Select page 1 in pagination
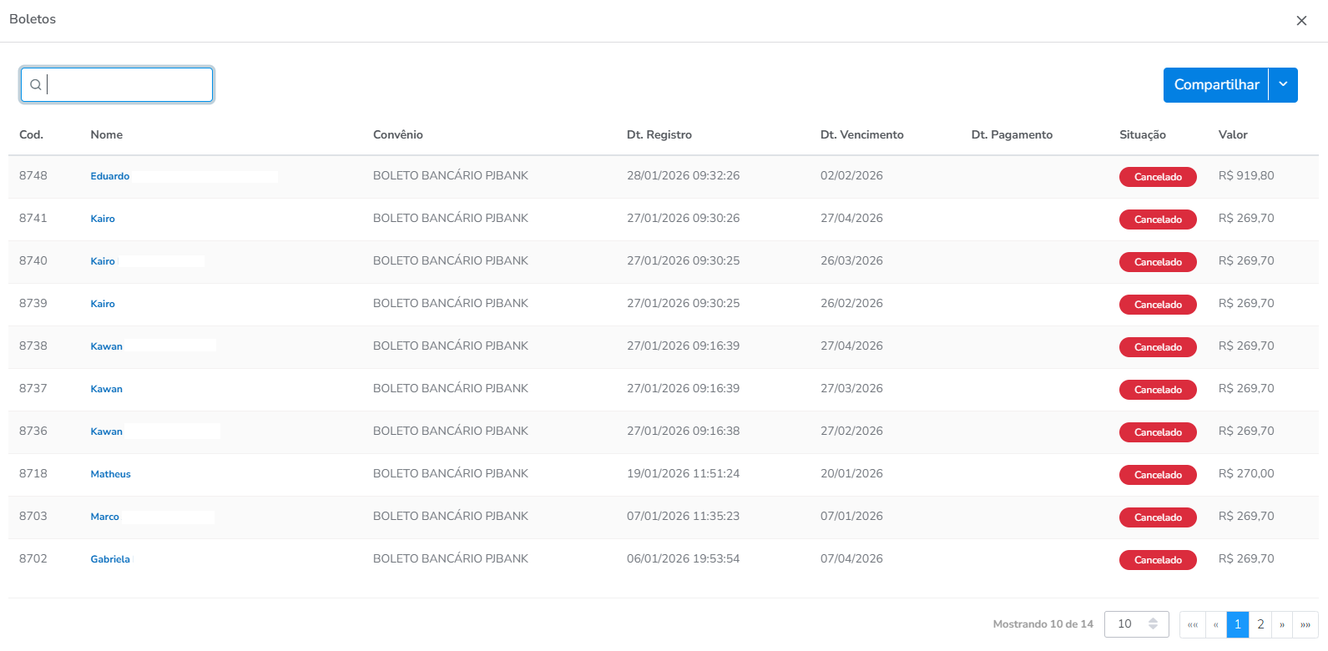The height and width of the screenshot is (651, 1328). [x=1238, y=624]
